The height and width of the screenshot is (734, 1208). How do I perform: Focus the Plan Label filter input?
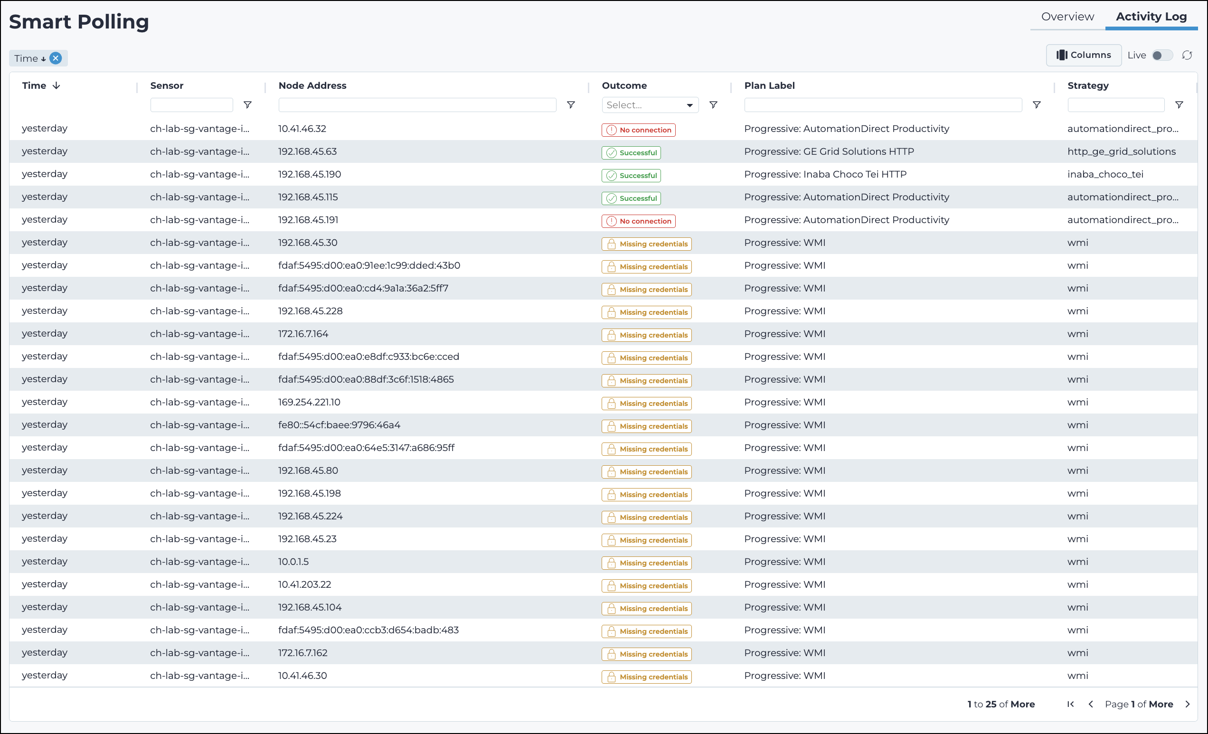[883, 105]
